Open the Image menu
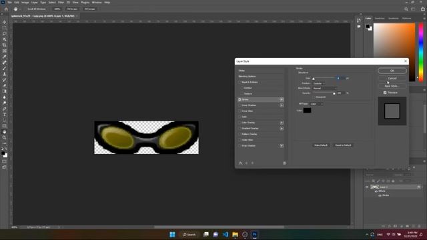Screen dimensions: 427x240 (x=25, y=3)
